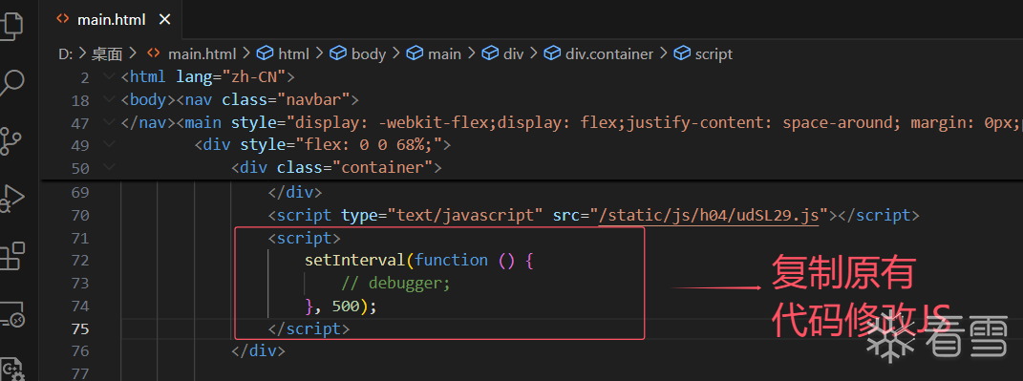The width and height of the screenshot is (1023, 381).
Task: Select the script breadcrumb symbol
Action: [703, 54]
